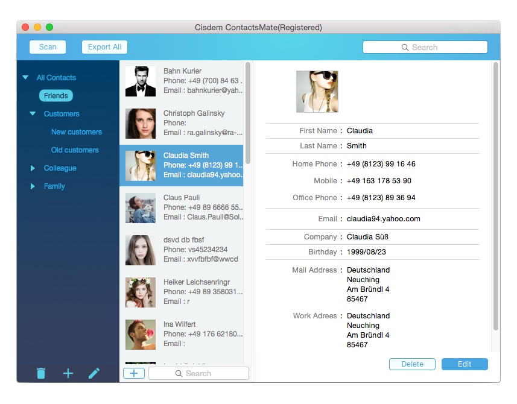Click Claudia's large profile photo in details
The width and height of the screenshot is (517, 404).
point(317,92)
